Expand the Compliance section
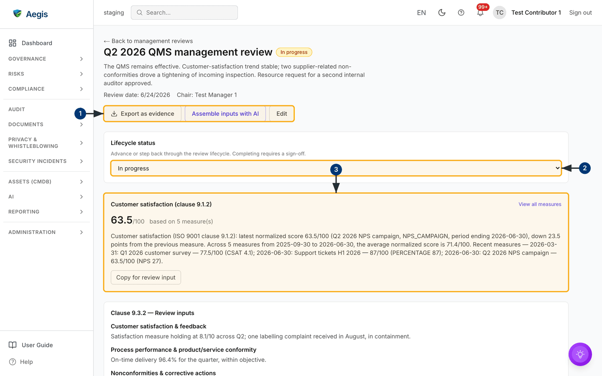This screenshot has height=376, width=602. coord(46,89)
